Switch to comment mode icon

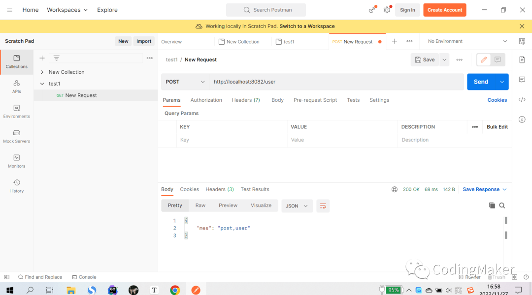498,59
